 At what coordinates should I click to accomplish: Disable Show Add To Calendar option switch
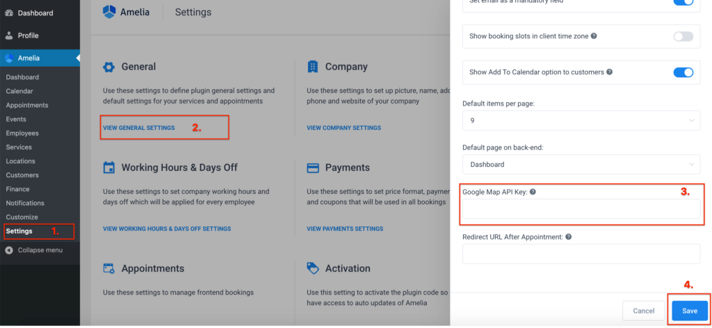(683, 72)
